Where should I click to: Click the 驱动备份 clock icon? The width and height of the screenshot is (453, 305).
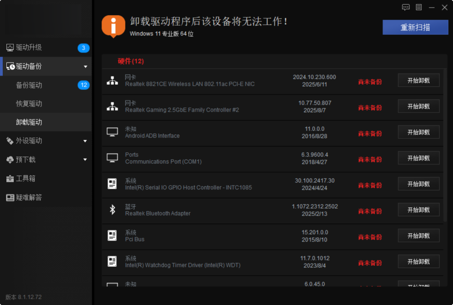pos(10,66)
